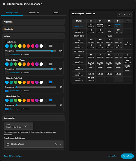Screen dimensions: 136x161
Task: Pick red swatch for Heute-Spalte
Action: [x=28, y=46]
